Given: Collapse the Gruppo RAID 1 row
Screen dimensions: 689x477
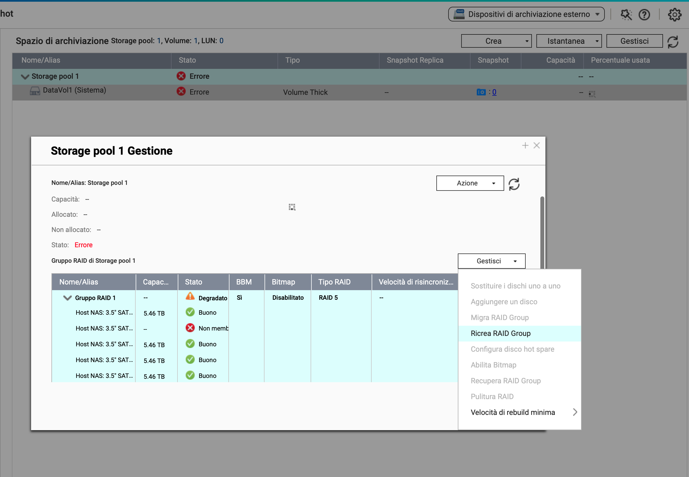Looking at the screenshot, I should 68,298.
